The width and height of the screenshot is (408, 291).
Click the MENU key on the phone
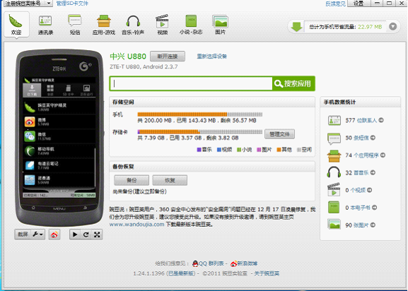click(59, 208)
